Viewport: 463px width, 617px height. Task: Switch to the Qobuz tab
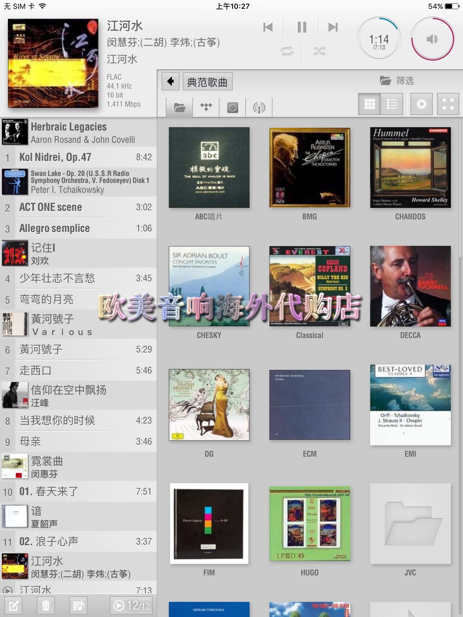pyautogui.click(x=232, y=107)
